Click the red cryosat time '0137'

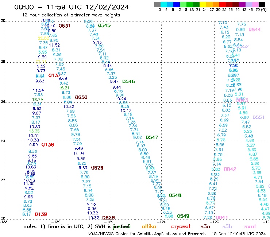coord(54,75)
